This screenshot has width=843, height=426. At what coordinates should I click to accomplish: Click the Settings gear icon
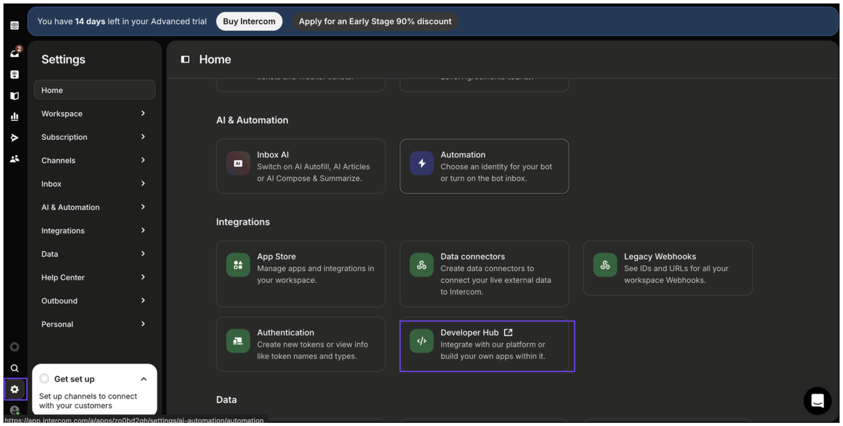point(15,389)
